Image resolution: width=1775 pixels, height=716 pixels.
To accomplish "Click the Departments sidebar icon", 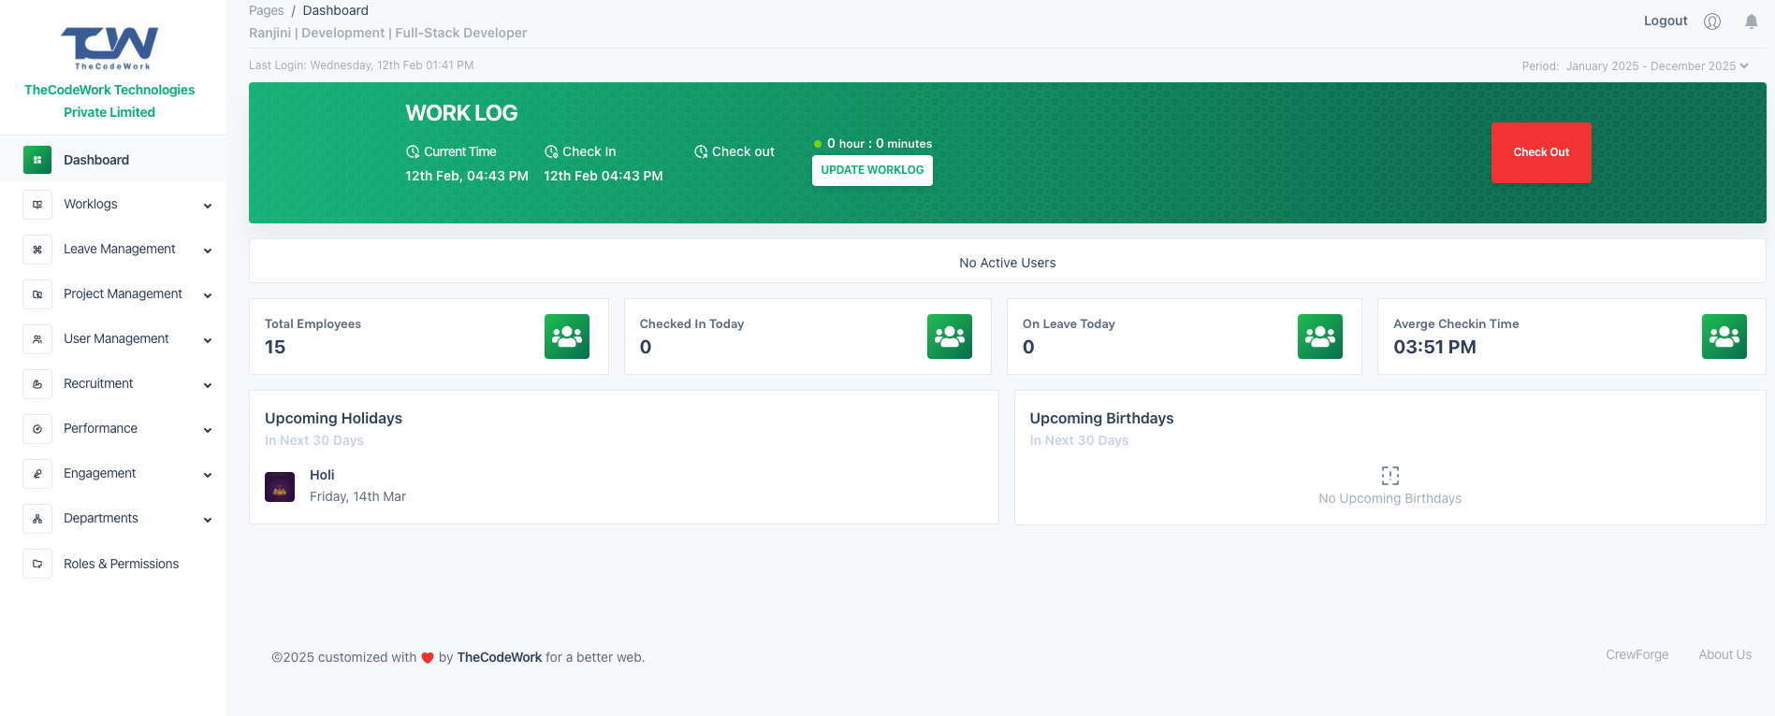I will pyautogui.click(x=37, y=519).
